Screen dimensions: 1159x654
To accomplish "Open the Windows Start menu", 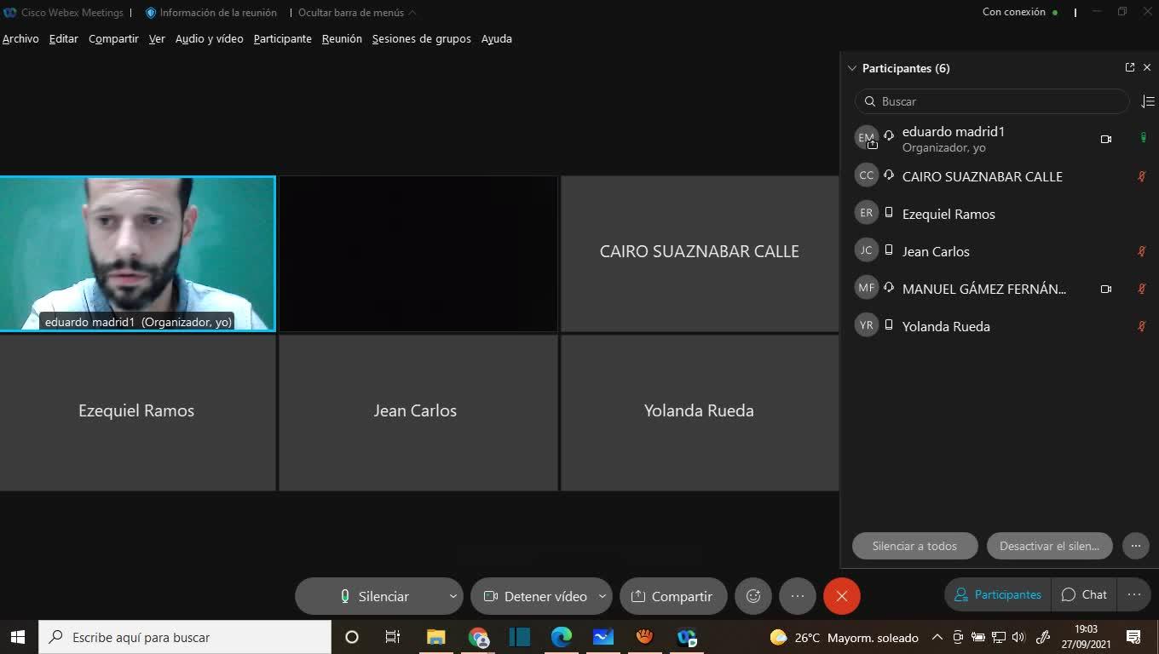I will point(18,637).
